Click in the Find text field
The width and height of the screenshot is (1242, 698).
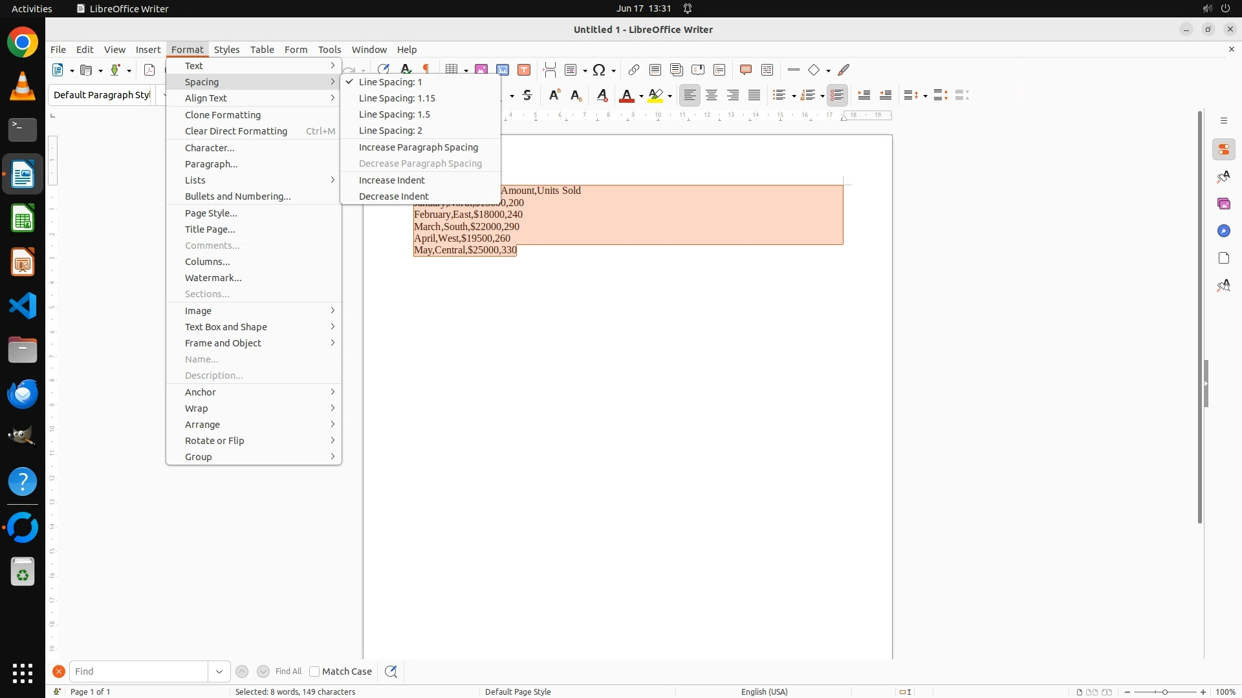(138, 672)
